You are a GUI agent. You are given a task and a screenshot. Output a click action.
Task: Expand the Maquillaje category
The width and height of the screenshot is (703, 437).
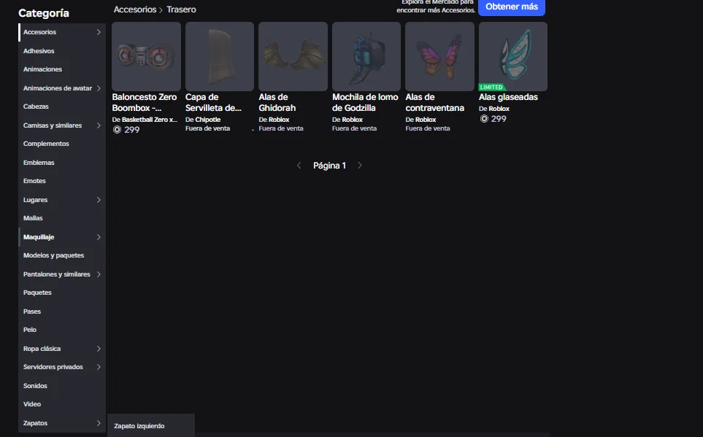99,237
